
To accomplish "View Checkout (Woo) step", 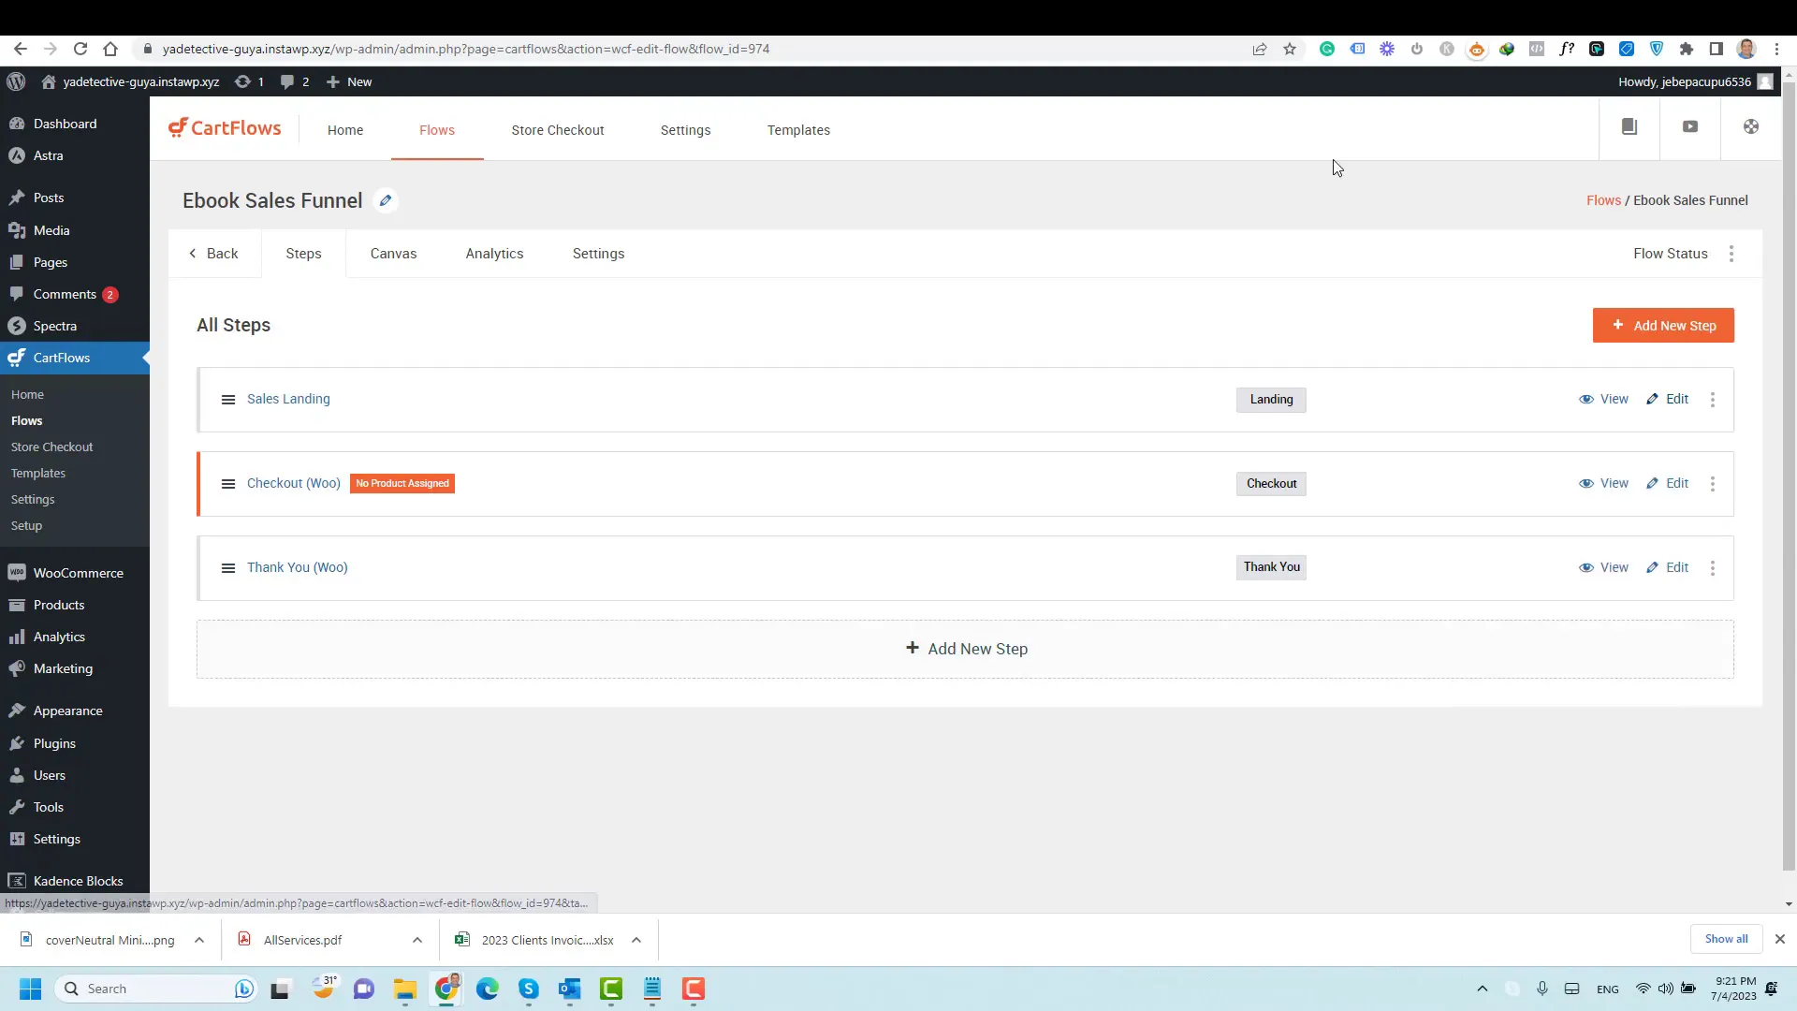I will (x=1604, y=483).
